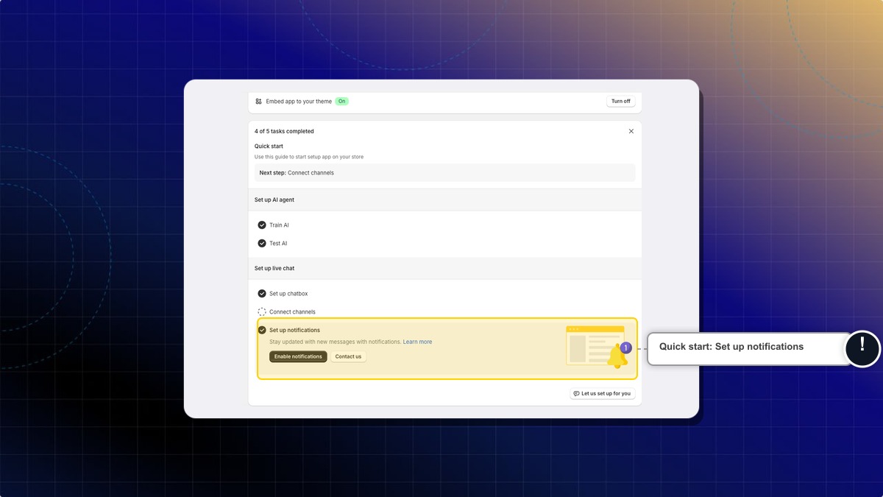Image resolution: width=883 pixels, height=497 pixels.
Task: Click the Enable notifications button
Action: 298,356
